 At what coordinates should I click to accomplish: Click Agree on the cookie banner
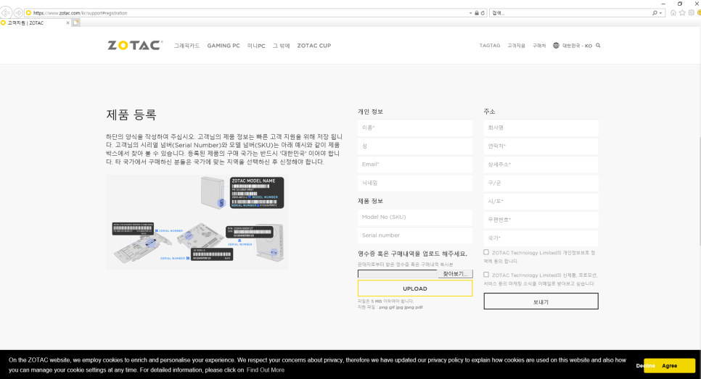tap(669, 366)
